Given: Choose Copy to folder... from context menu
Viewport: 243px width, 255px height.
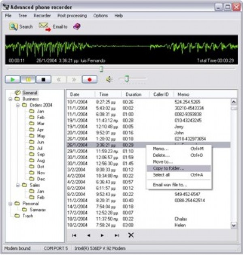Looking at the screenshot, I should pyautogui.click(x=168, y=168).
